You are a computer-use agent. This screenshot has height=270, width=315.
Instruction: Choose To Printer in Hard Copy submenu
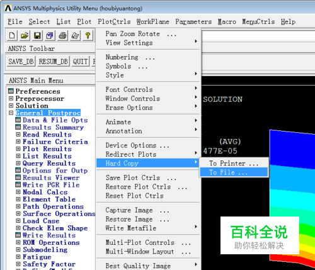pos(234,163)
